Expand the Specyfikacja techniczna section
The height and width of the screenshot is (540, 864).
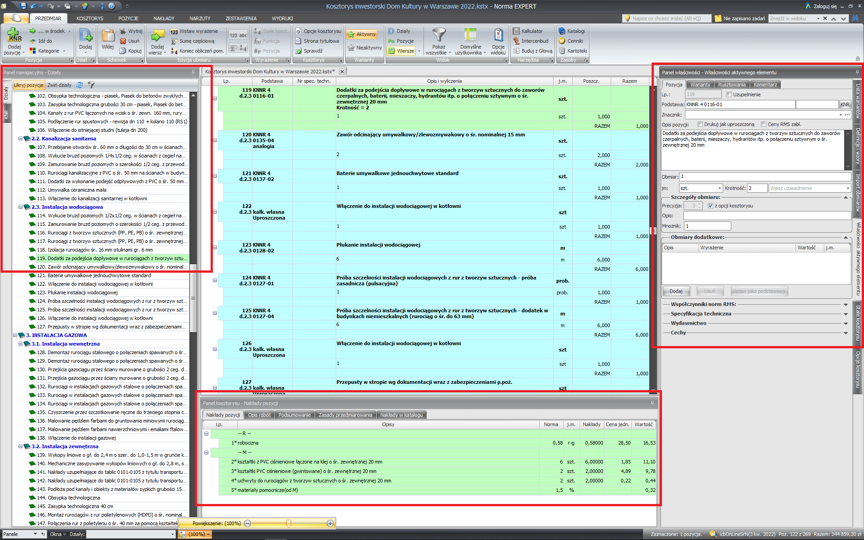click(846, 314)
